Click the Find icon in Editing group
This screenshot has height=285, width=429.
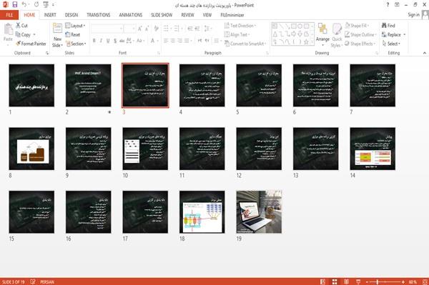388,26
